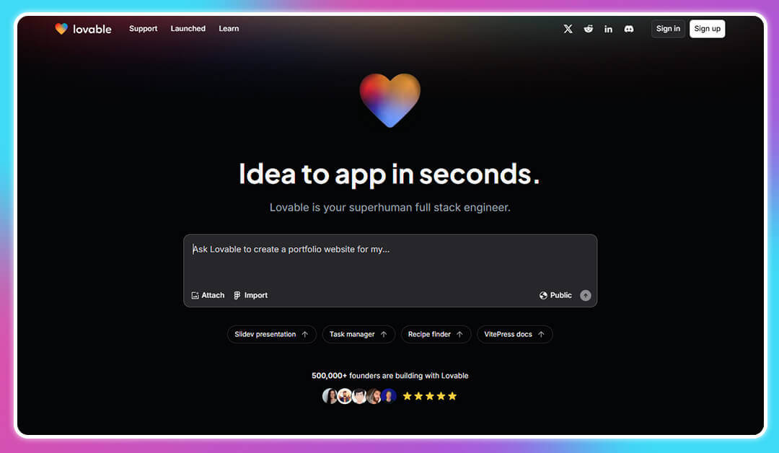Click 'Lovable is your superhuman full stack engineer.' text

[x=390, y=207]
